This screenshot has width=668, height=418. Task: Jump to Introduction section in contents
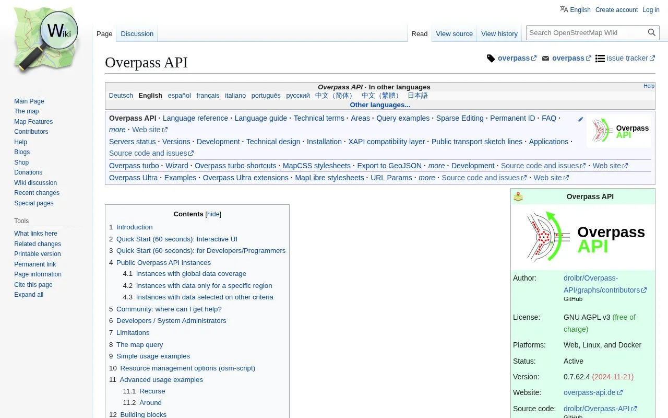[x=135, y=227]
